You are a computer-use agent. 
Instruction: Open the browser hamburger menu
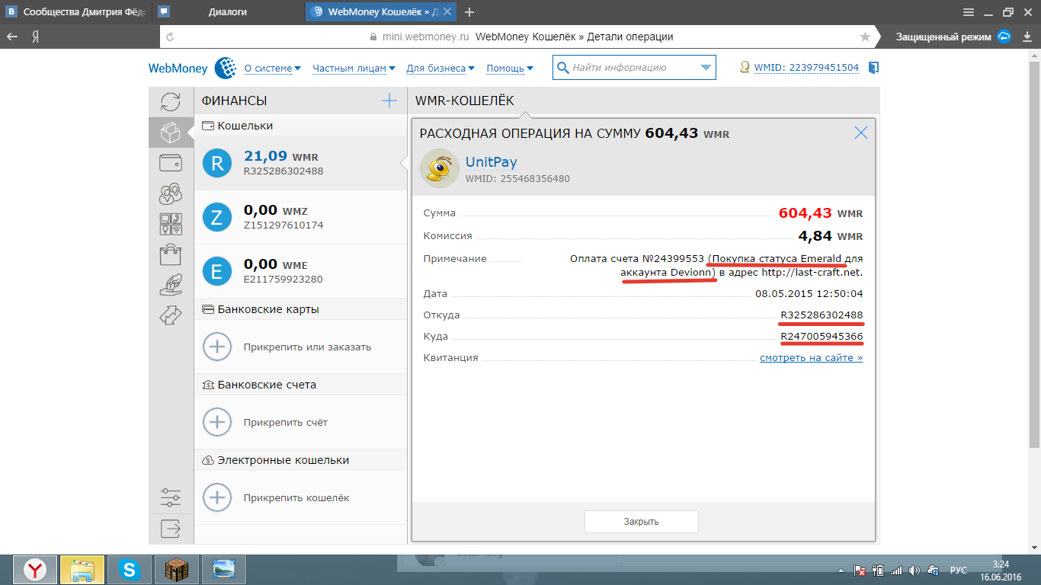pyautogui.click(x=968, y=12)
